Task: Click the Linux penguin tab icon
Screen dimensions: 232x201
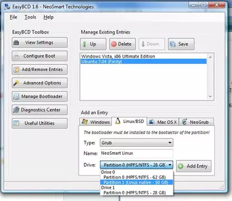Action: 117,121
